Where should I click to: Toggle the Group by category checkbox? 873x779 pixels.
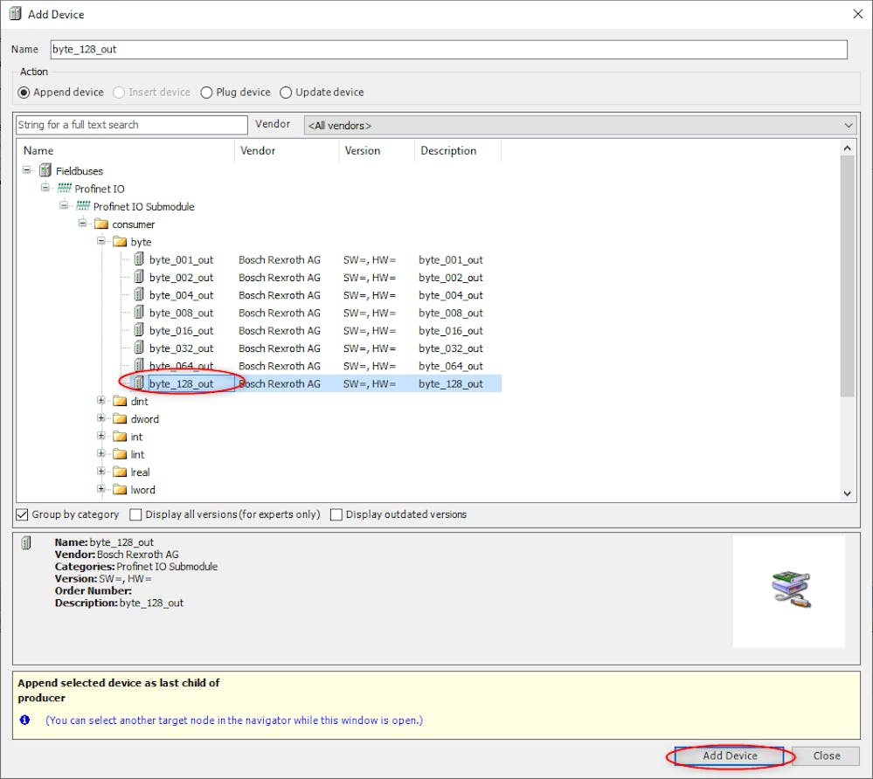[22, 514]
